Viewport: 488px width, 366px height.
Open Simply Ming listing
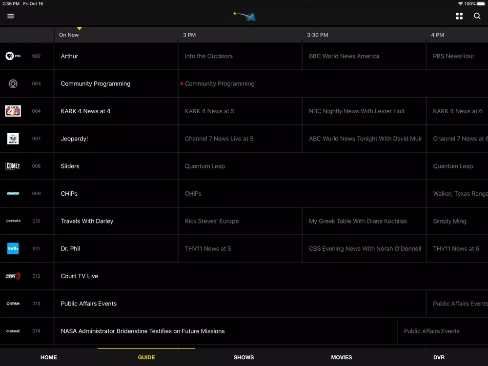[x=457, y=221]
